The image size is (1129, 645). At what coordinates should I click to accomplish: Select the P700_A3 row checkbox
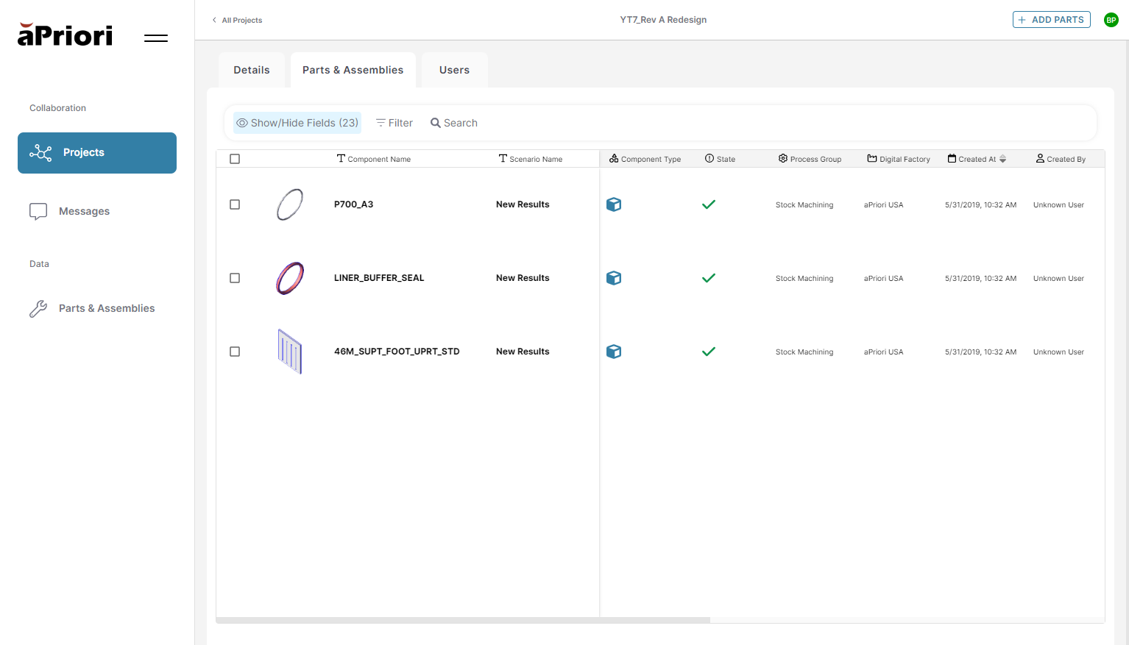235,204
